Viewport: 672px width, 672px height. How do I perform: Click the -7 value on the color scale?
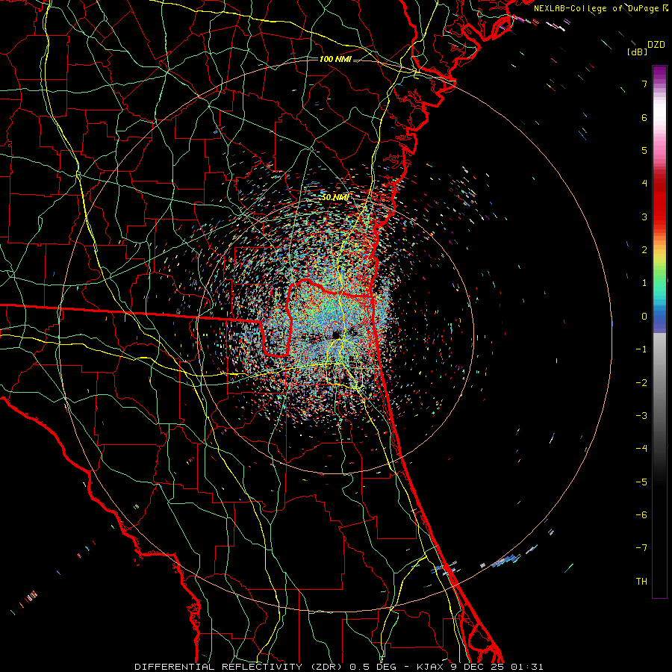pyautogui.click(x=641, y=548)
